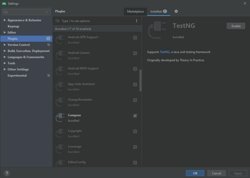Viewport: 250px width, 178px height.
Task: Click the Apply button
Action: pos(238,173)
